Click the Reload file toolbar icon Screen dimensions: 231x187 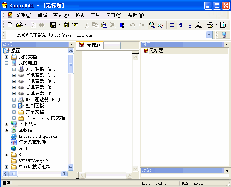pyautogui.click(x=33, y=25)
